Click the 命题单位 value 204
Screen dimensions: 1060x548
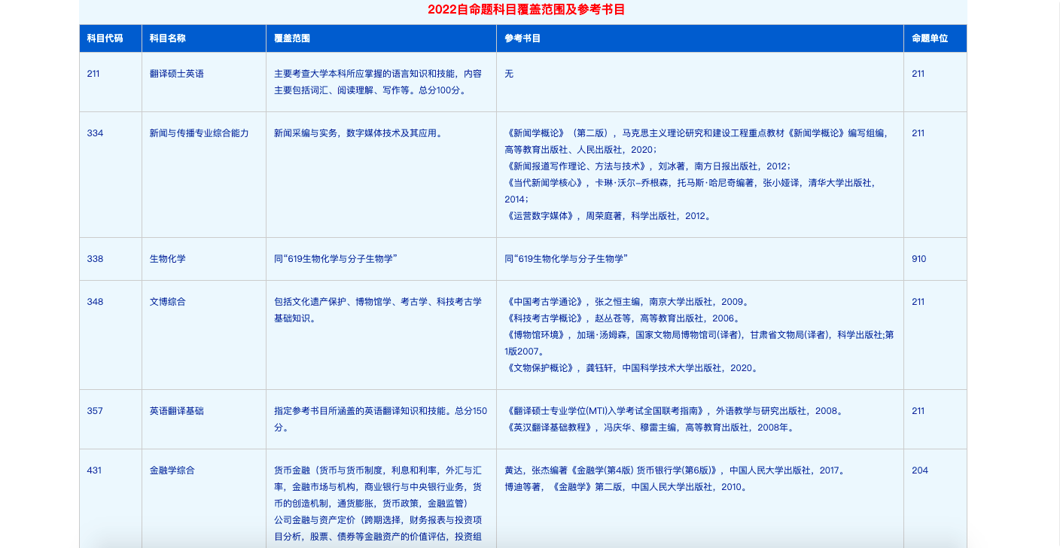[x=920, y=470]
